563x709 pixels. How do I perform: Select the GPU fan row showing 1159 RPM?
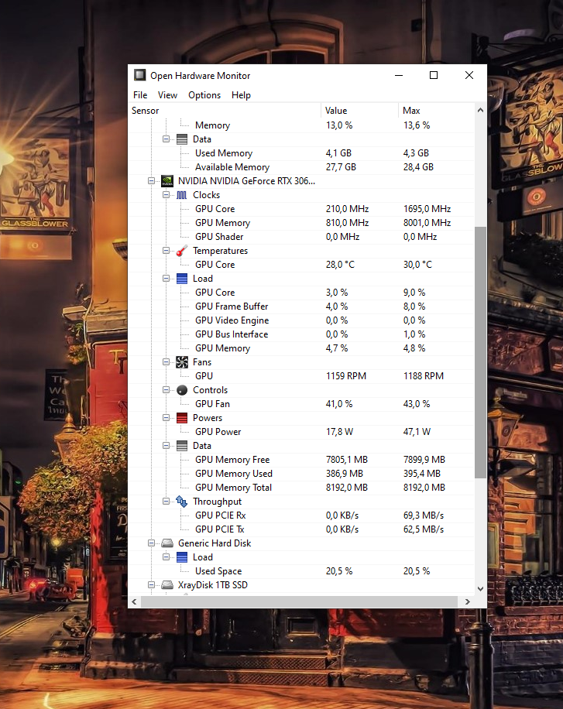301,376
